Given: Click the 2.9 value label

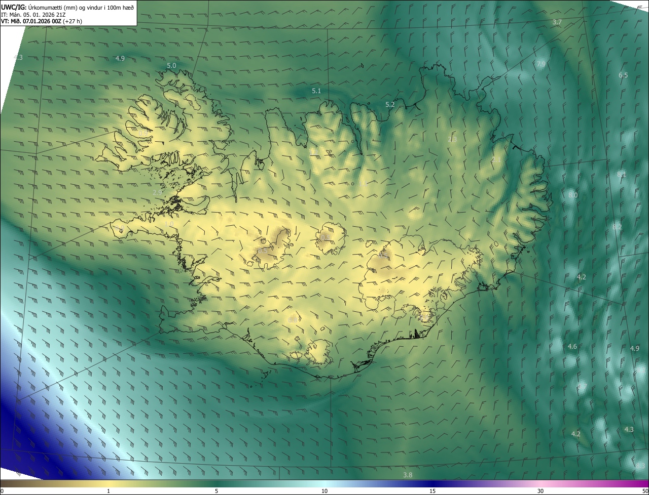Looking at the screenshot, I should pos(157,193).
